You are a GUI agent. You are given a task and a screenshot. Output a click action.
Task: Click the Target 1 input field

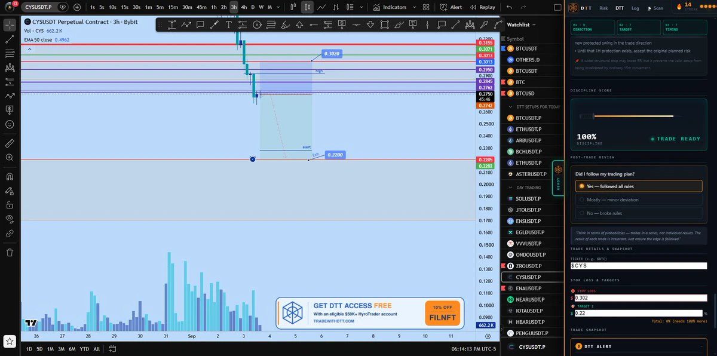click(638, 313)
